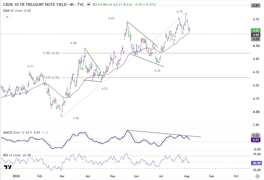264x180 pixels.
Task: Click the MACD close 12 26 9 legend
Action: pyautogui.click(x=18, y=133)
